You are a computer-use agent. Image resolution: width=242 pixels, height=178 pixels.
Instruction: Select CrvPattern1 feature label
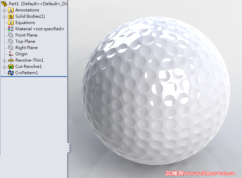(27, 73)
